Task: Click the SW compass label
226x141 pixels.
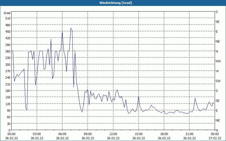Action: click(218, 81)
